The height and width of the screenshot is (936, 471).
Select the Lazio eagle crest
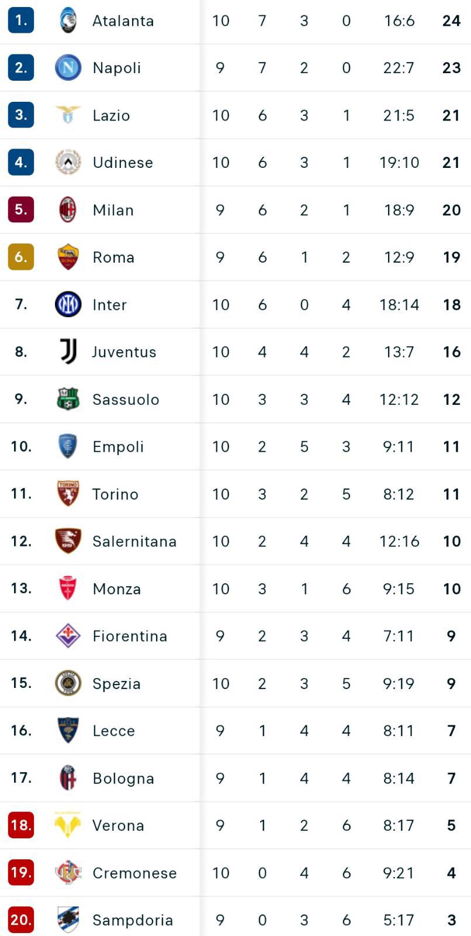tap(68, 115)
